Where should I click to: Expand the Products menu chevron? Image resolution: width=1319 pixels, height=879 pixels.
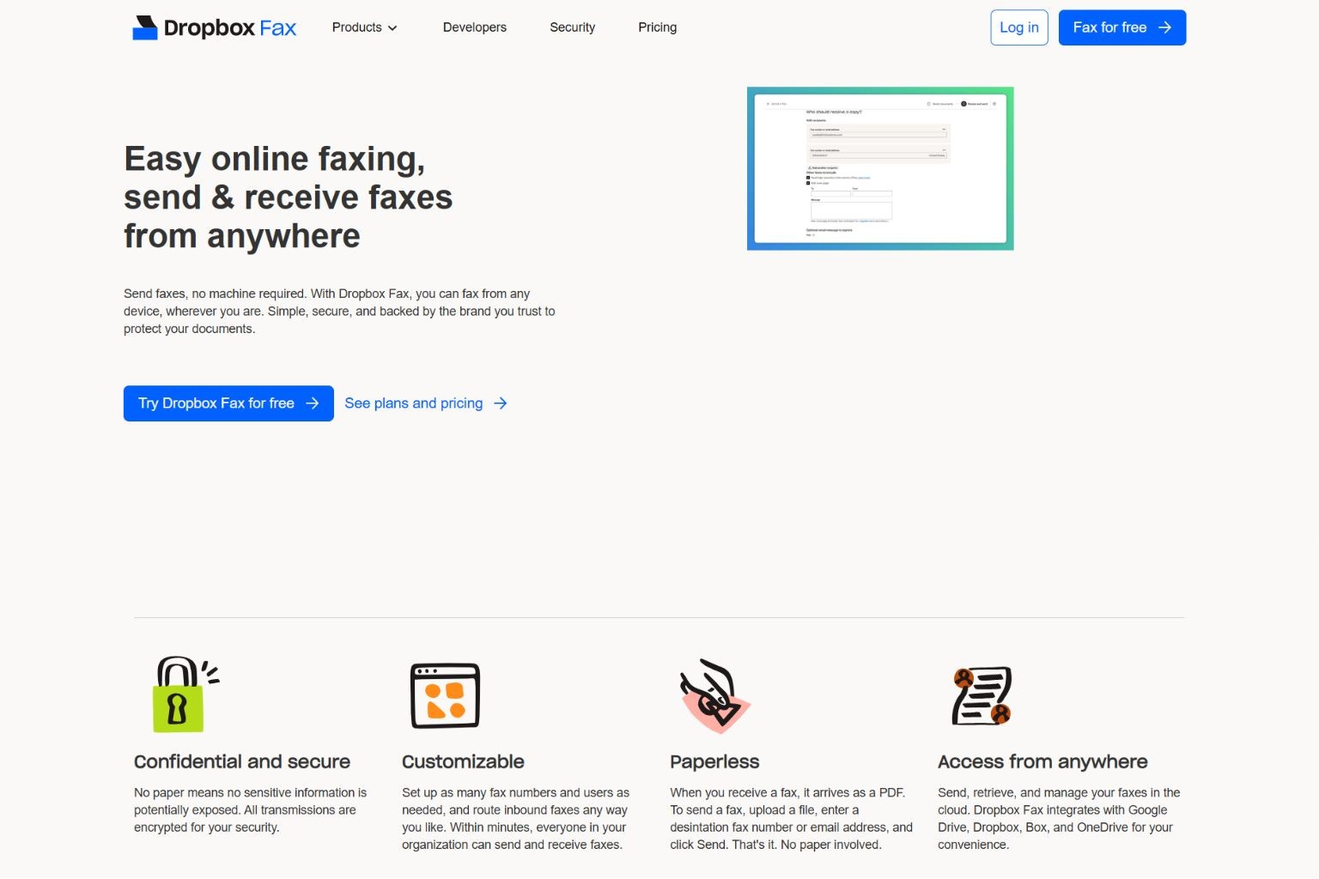coord(392,27)
